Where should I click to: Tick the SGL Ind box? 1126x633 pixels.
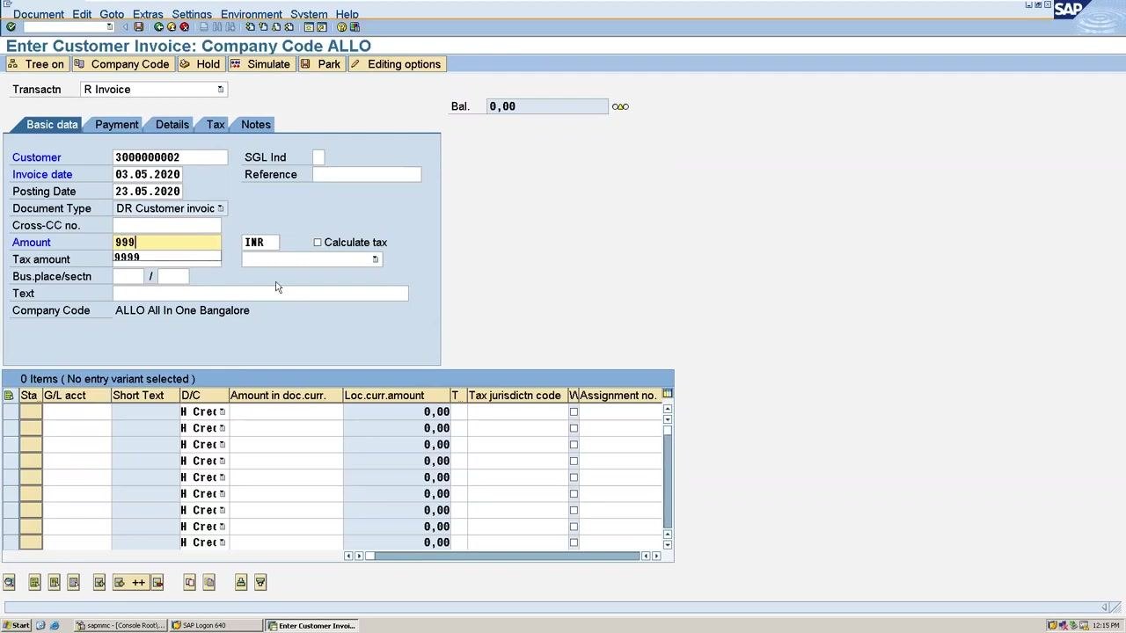point(318,157)
